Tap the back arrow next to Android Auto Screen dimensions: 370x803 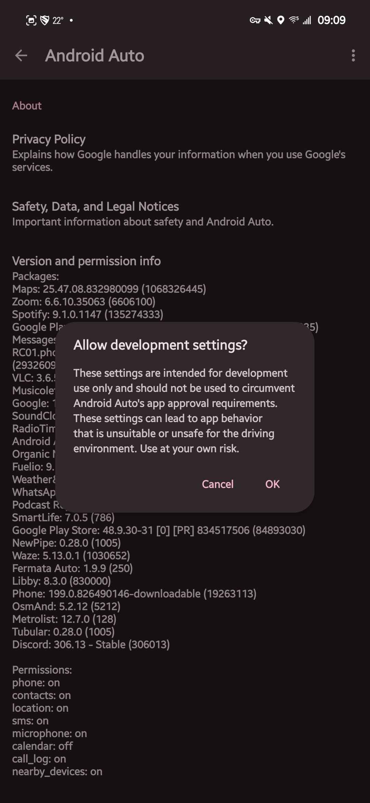[x=20, y=55]
